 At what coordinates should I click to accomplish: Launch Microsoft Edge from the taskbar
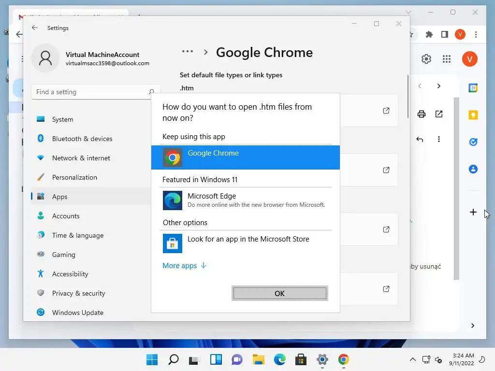point(280,359)
